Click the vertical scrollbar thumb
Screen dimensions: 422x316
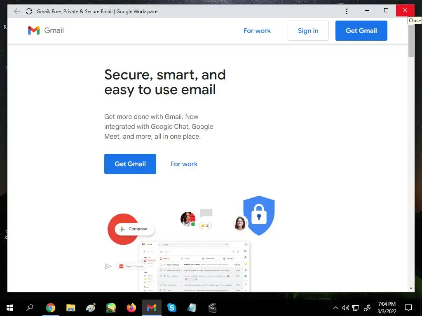[411, 41]
